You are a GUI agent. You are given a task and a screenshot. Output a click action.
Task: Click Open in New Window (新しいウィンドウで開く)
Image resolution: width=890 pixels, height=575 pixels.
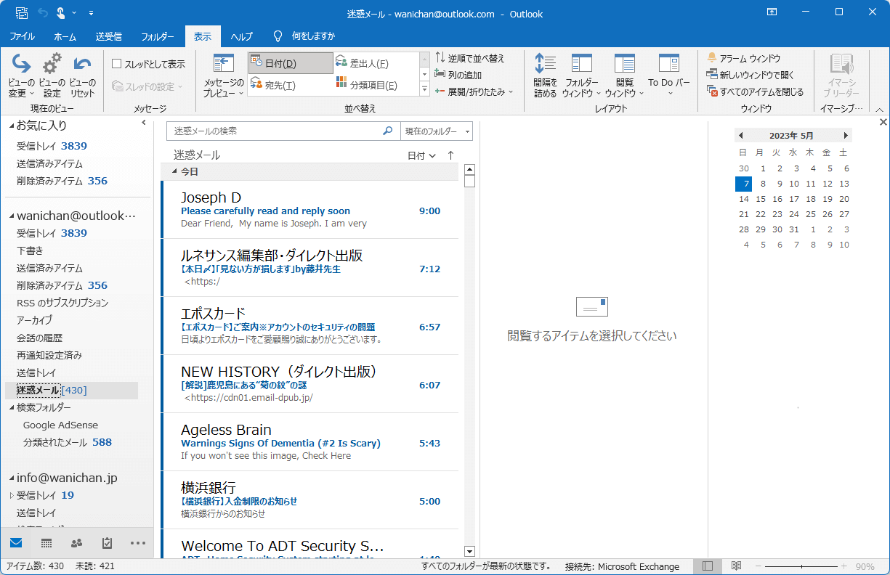751,75
